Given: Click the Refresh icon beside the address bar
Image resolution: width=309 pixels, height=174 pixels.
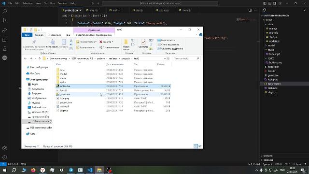Looking at the screenshot, I should [x=169, y=58].
